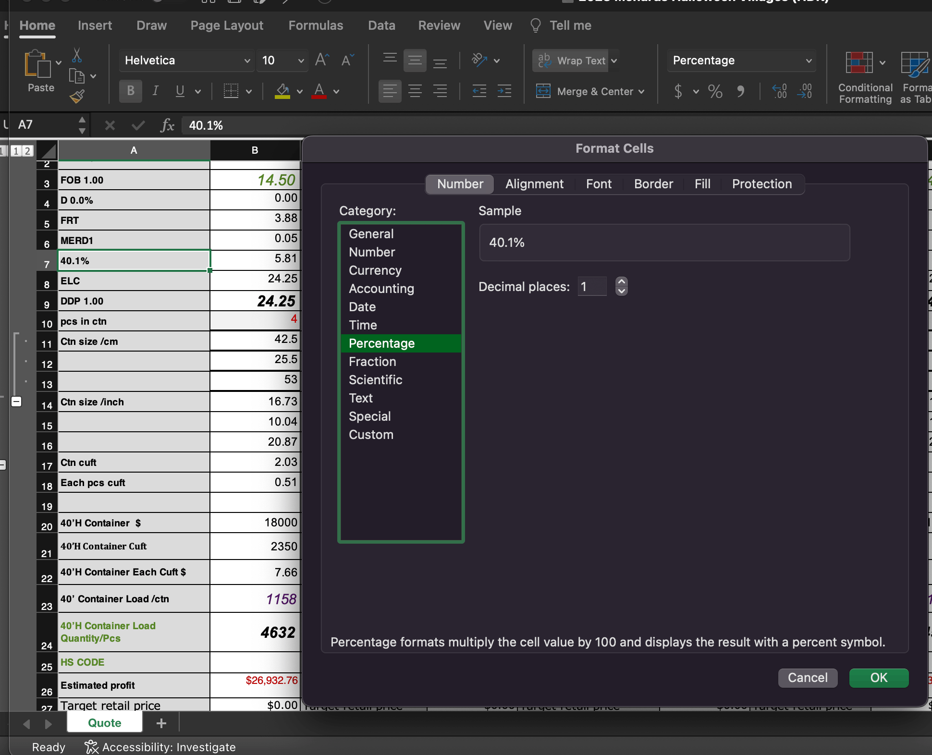This screenshot has height=755, width=932.
Task: Add a new sheet with plus button
Action: click(161, 723)
